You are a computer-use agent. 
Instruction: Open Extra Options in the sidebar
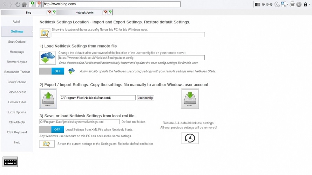[17, 112]
